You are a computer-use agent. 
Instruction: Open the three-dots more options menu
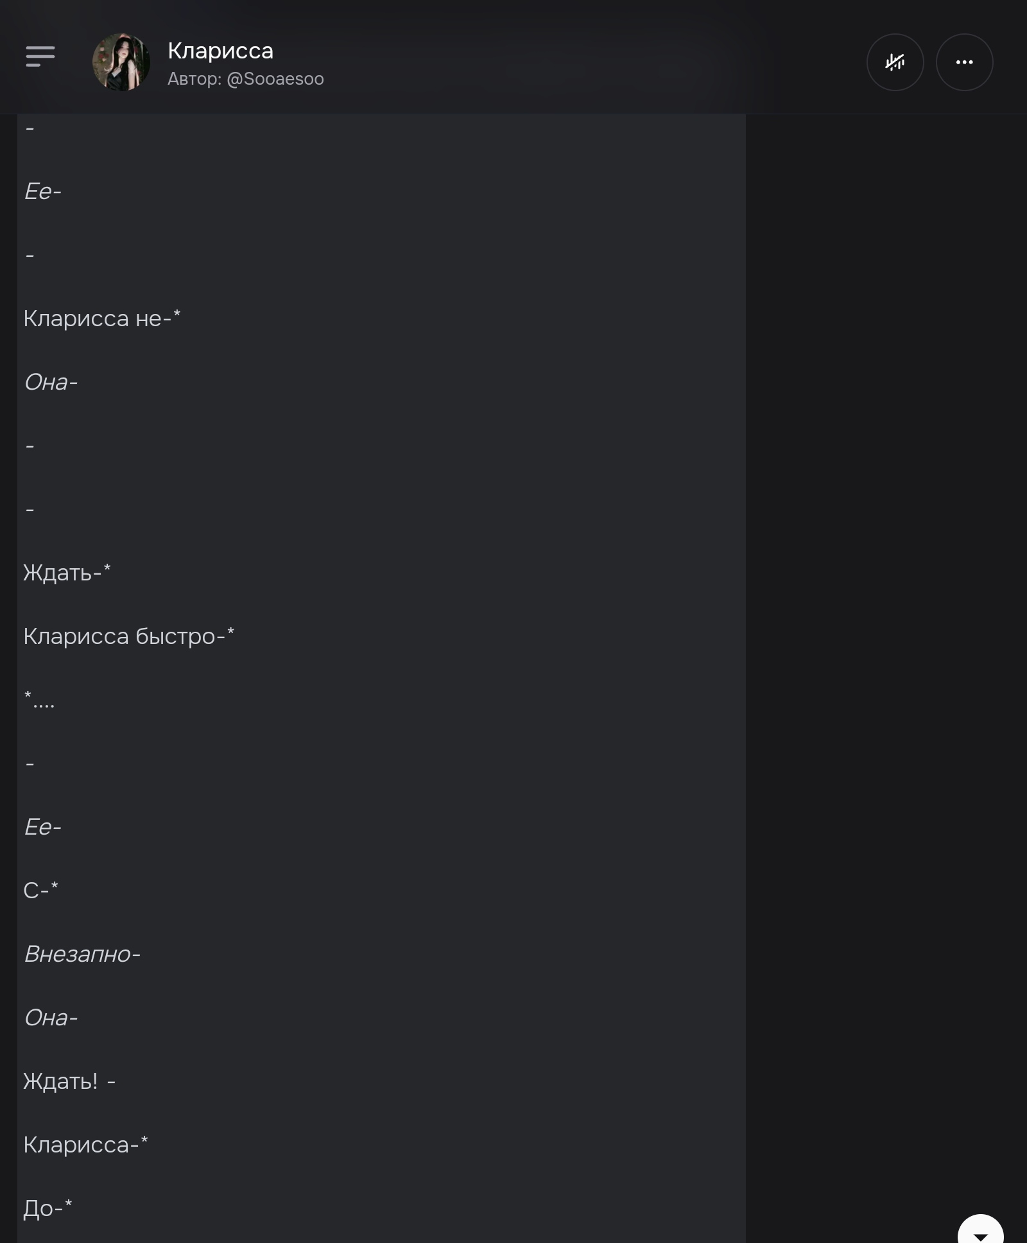click(x=964, y=62)
